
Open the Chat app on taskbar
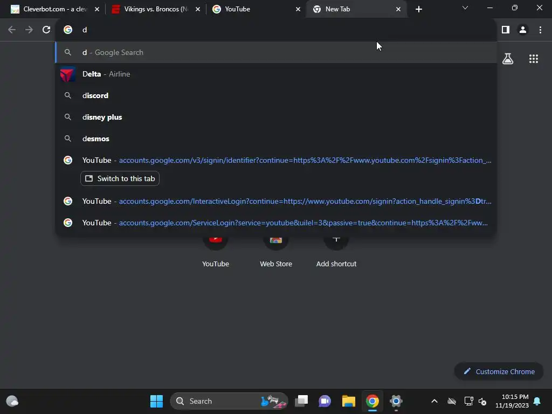pos(325,401)
